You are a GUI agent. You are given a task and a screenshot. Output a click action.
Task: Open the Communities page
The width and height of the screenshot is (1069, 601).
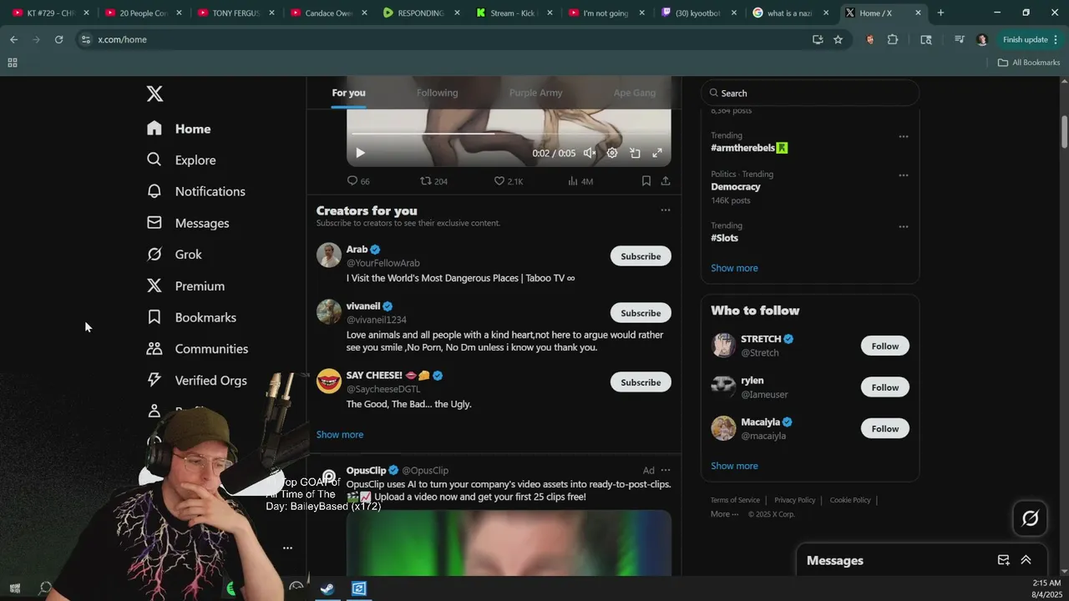197,349
